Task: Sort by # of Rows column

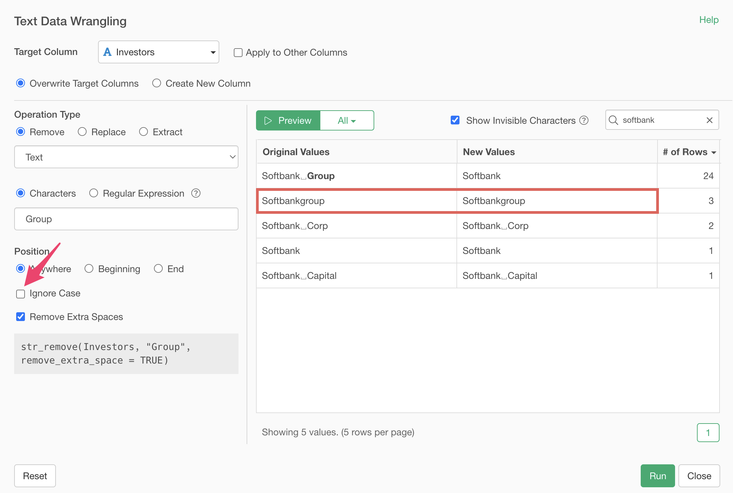Action: click(x=689, y=152)
